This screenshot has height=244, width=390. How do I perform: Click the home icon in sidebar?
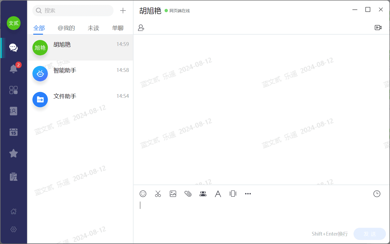[14, 211]
